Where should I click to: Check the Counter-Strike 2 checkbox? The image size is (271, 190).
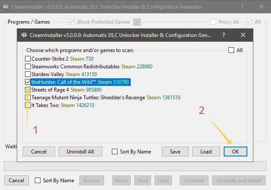click(x=28, y=59)
